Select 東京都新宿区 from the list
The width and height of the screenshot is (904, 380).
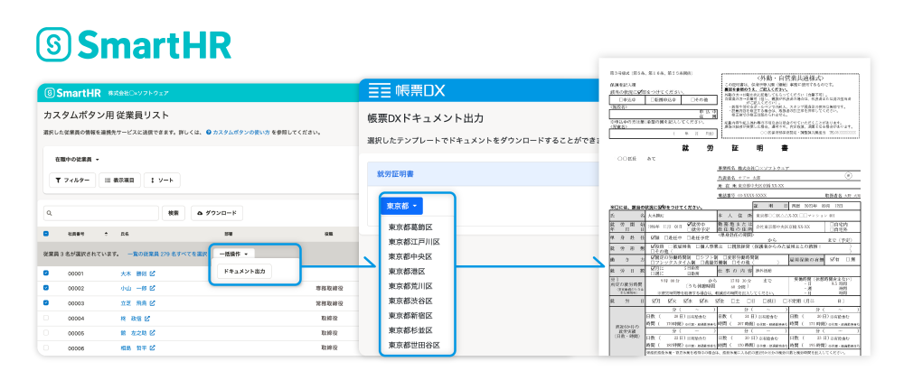point(410,316)
